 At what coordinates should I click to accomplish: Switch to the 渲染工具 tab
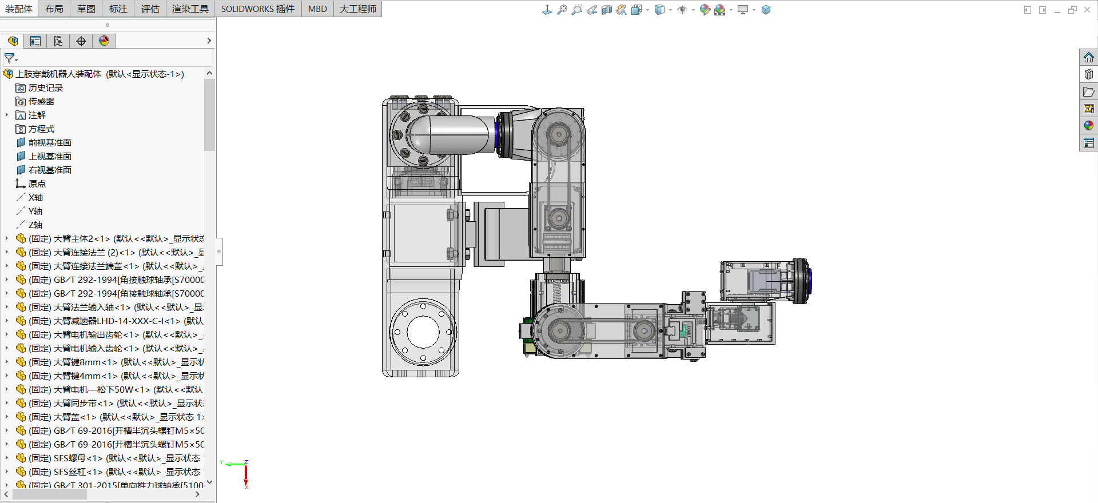point(190,9)
